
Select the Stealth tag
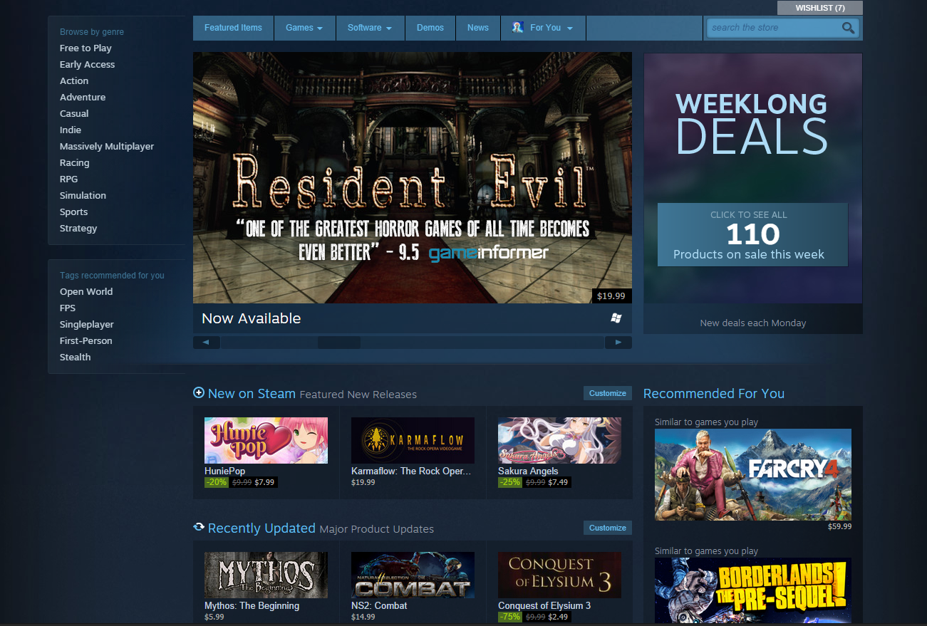click(x=76, y=358)
